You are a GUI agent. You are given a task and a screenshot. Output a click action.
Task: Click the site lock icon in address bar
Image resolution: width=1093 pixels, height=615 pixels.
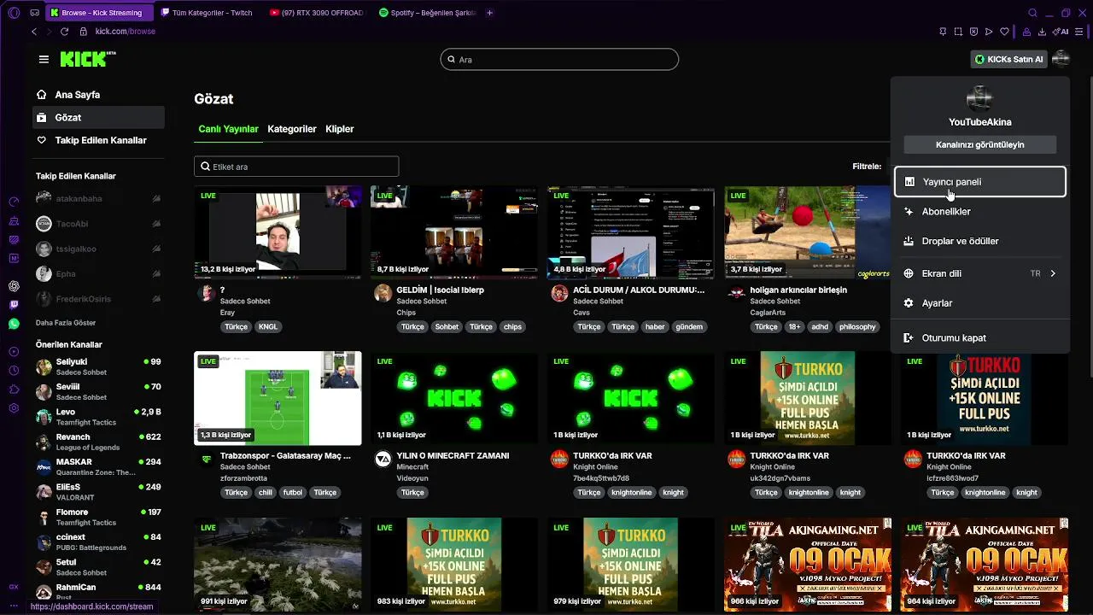coord(84,32)
